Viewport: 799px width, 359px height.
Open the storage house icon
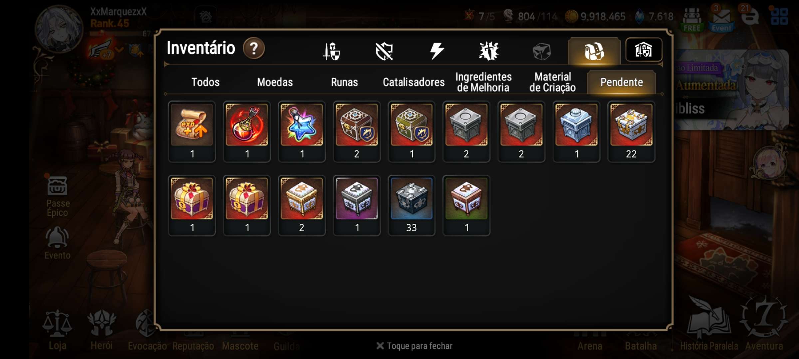pyautogui.click(x=644, y=50)
